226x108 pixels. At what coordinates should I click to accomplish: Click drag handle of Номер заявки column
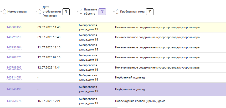coord(1,12)
